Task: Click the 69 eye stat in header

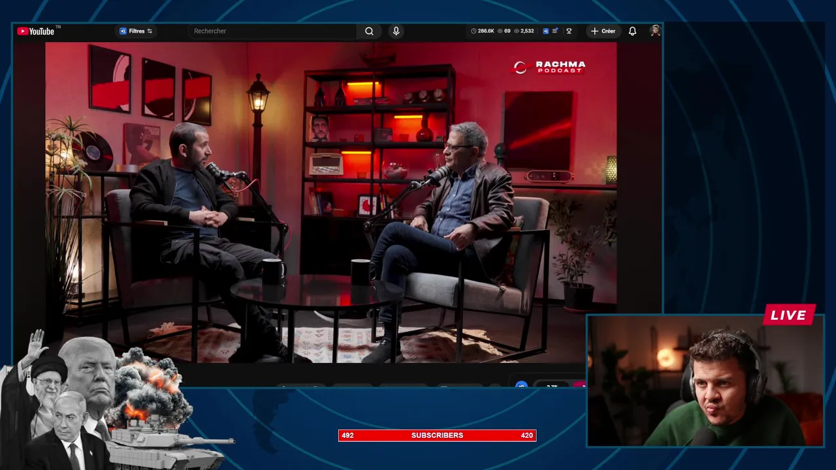Action: (504, 31)
